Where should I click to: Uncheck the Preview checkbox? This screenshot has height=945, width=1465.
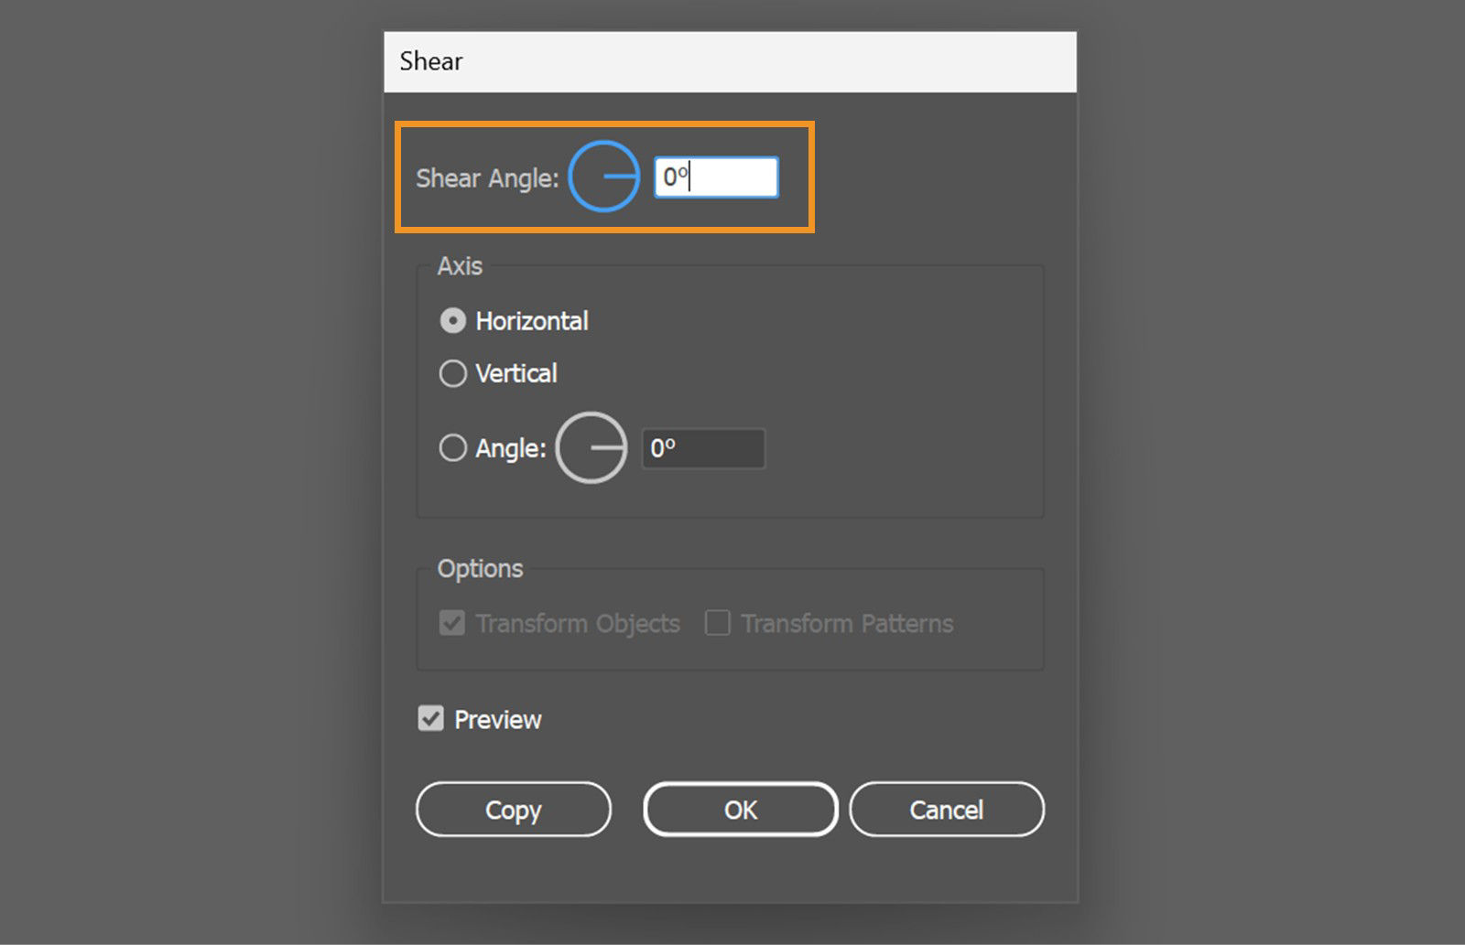(x=430, y=719)
